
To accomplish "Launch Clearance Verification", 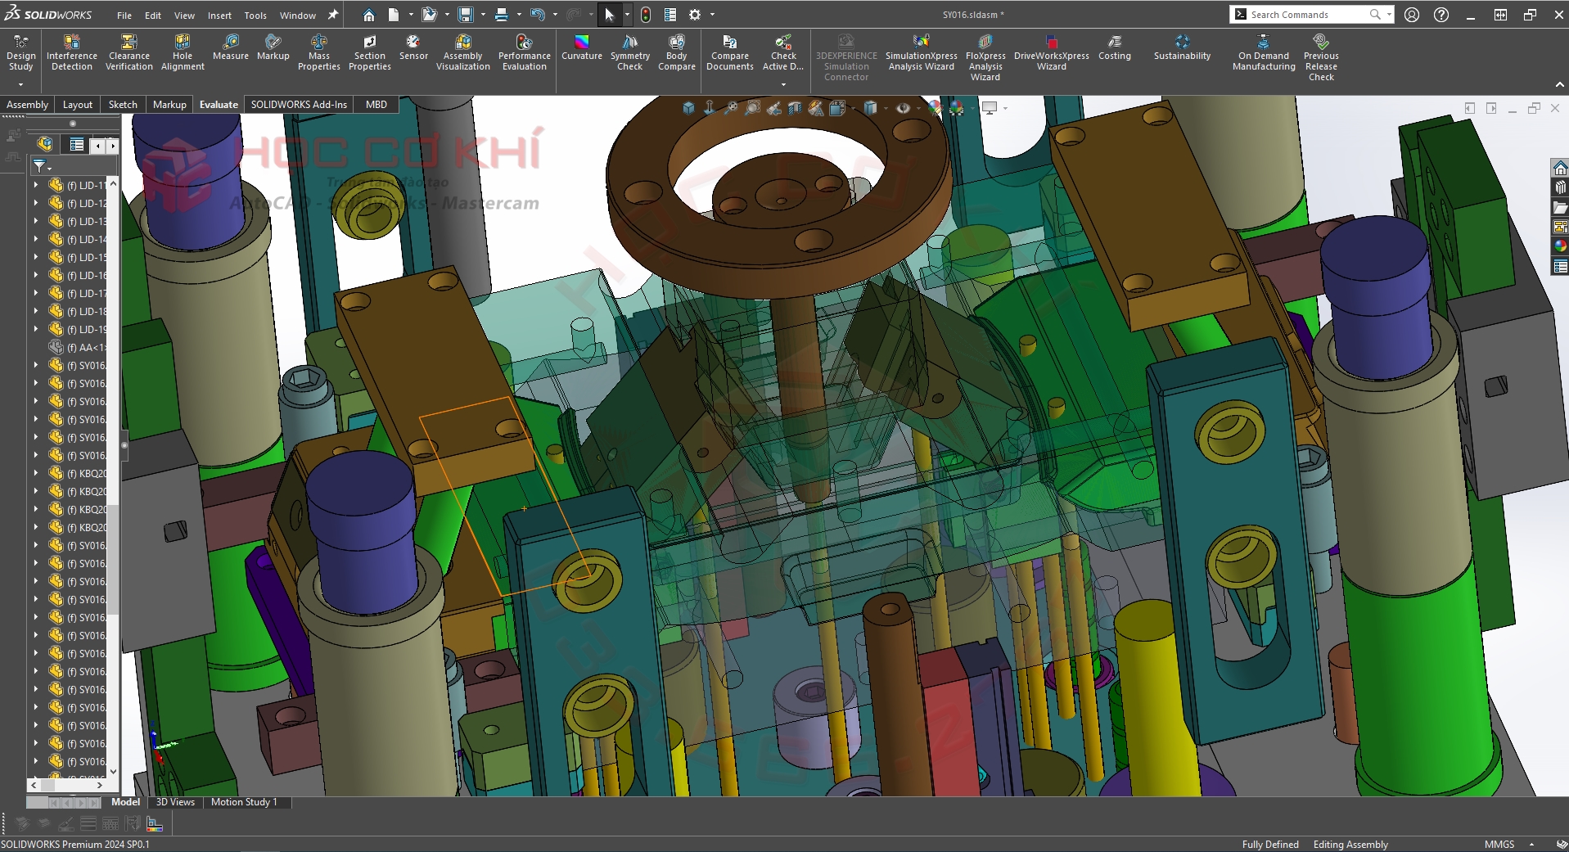I will click(129, 53).
